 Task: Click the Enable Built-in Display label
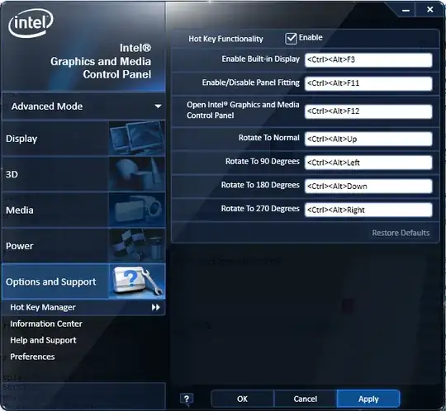click(260, 59)
